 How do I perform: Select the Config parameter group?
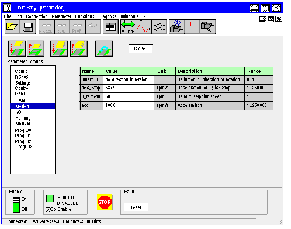pyautogui.click(x=22, y=71)
